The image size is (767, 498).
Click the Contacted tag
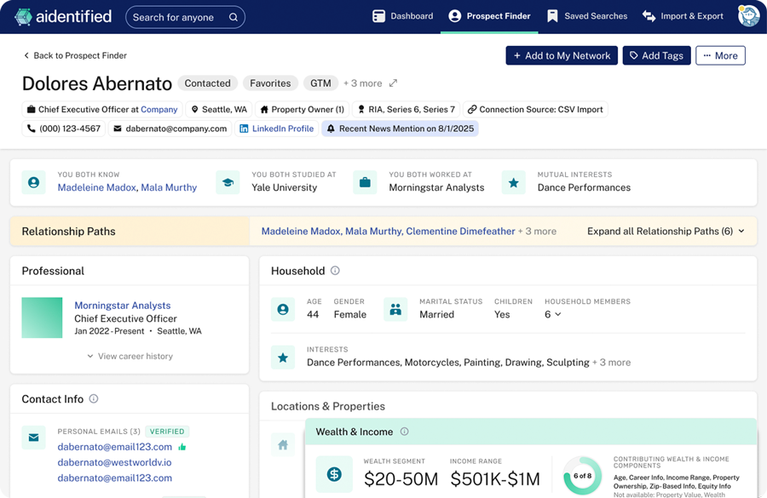[x=207, y=83]
